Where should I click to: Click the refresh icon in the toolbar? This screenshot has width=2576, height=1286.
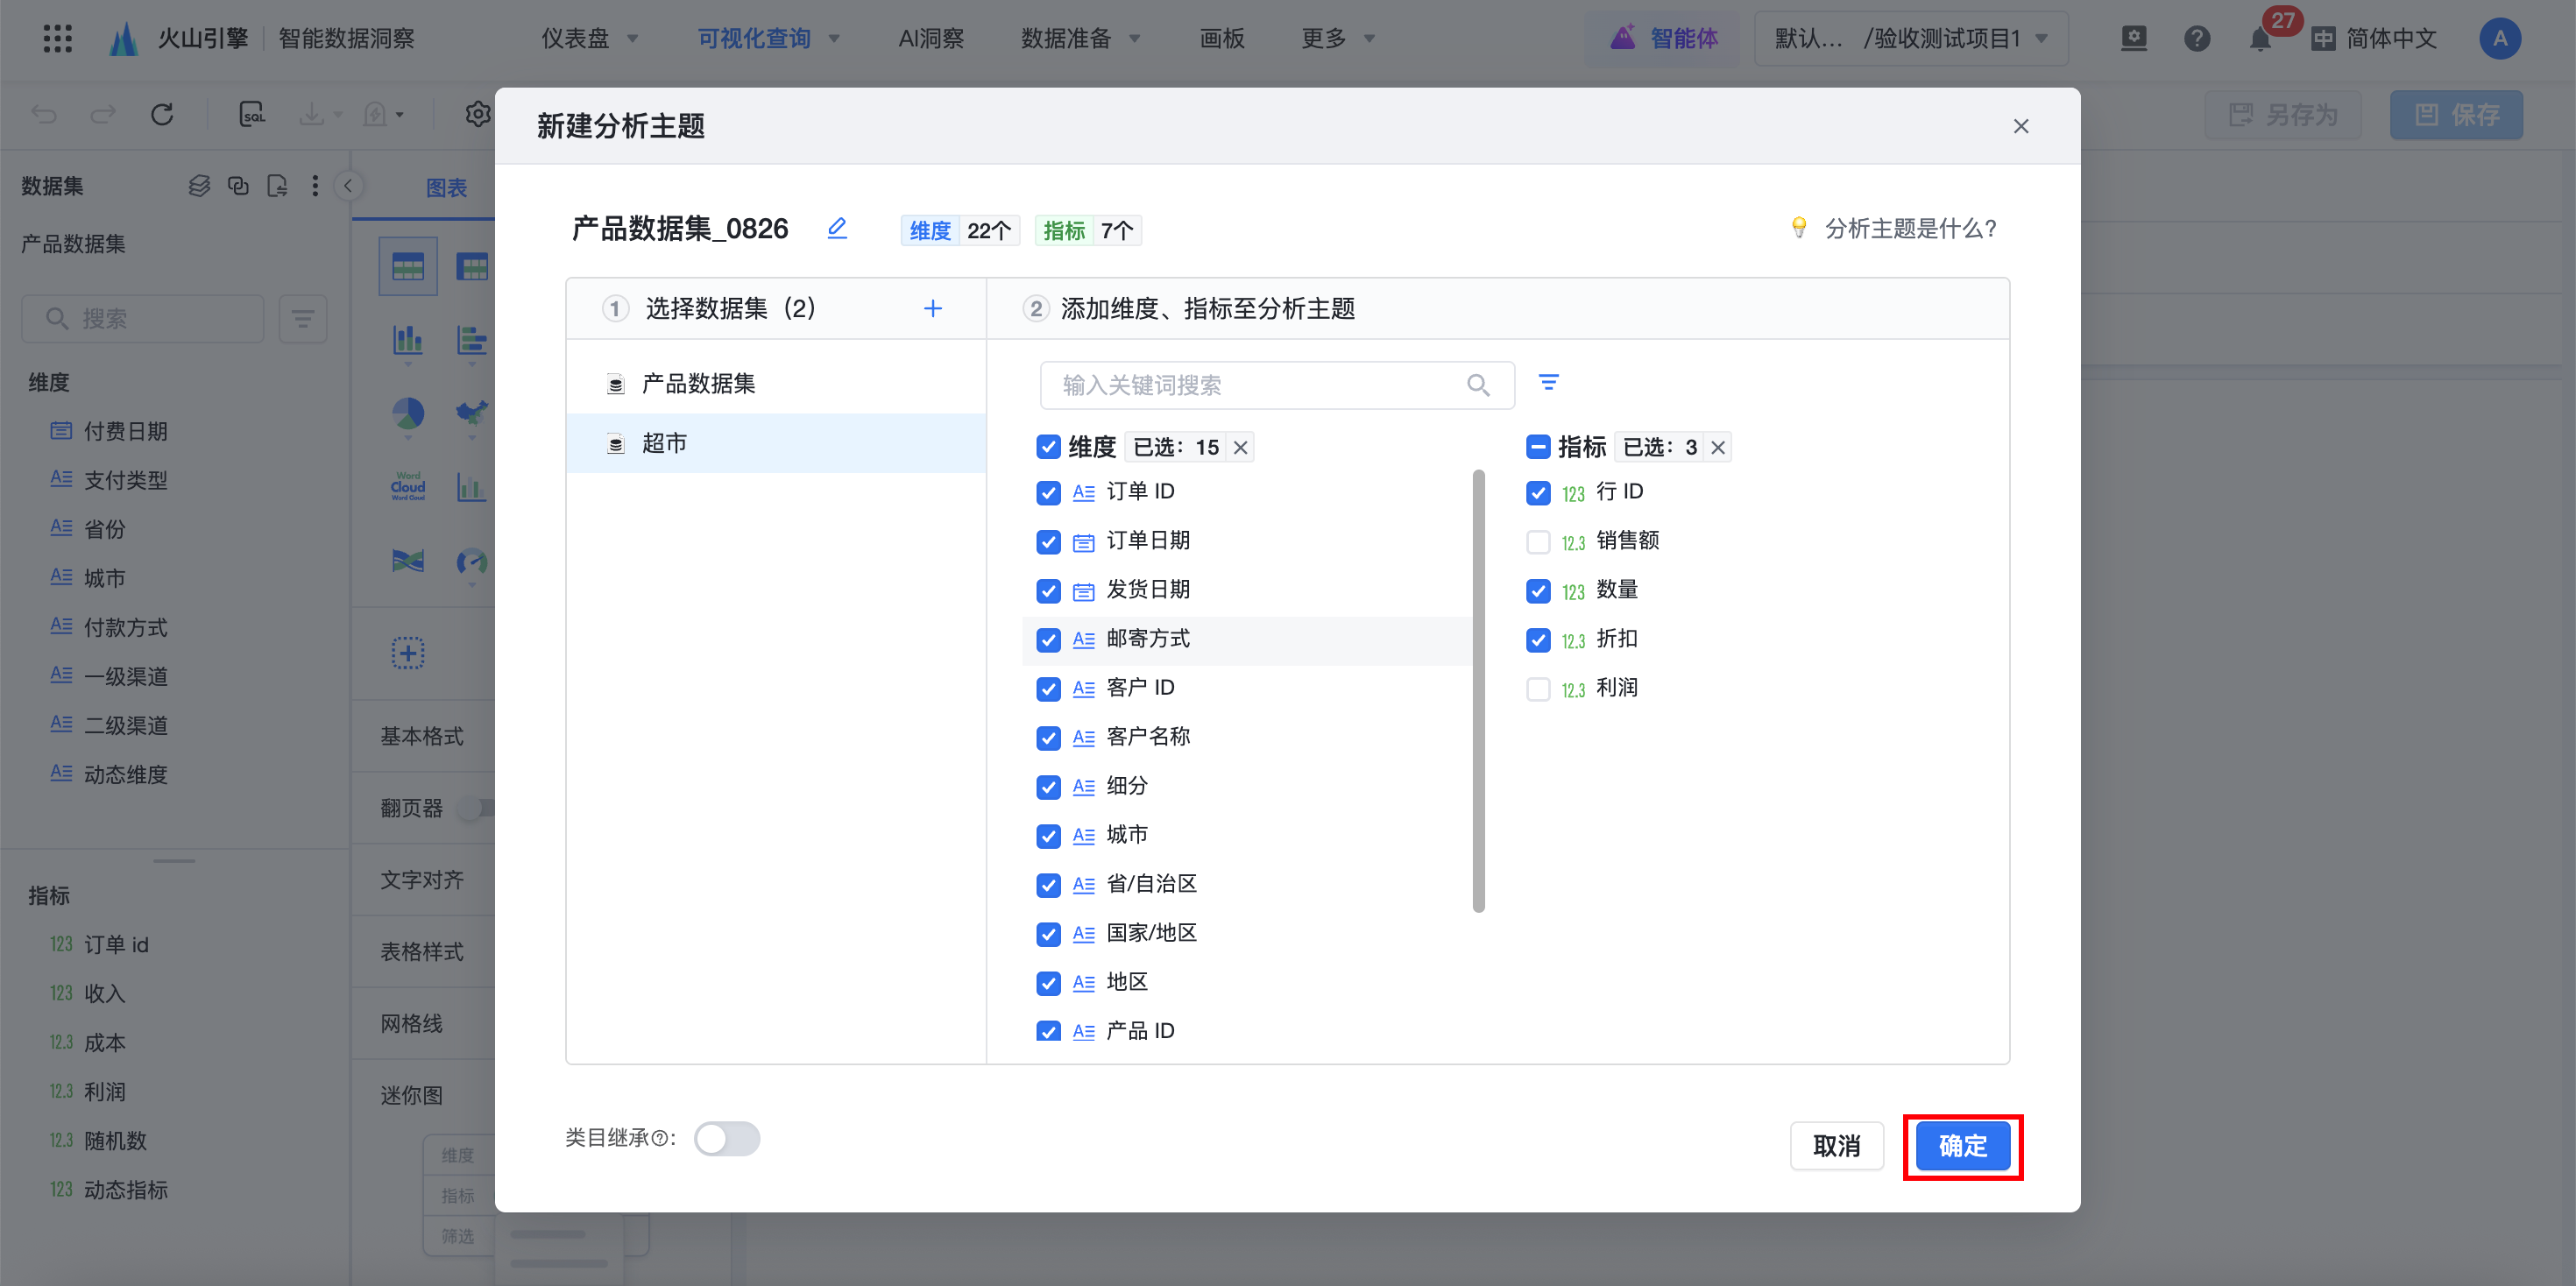(162, 115)
